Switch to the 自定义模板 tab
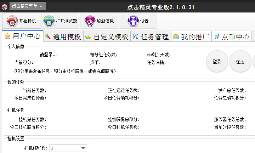The height and width of the screenshot is (153, 255). click(x=107, y=36)
